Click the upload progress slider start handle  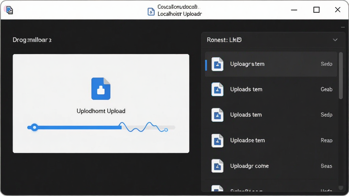34,127
